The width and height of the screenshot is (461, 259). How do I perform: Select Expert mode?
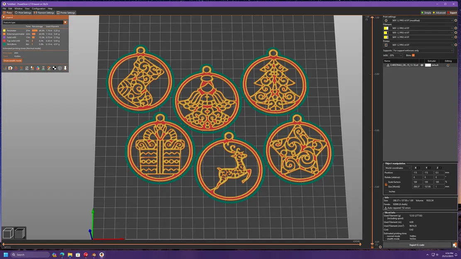452,12
